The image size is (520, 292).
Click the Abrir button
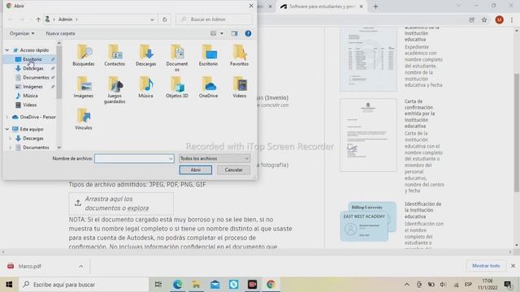tap(195, 170)
